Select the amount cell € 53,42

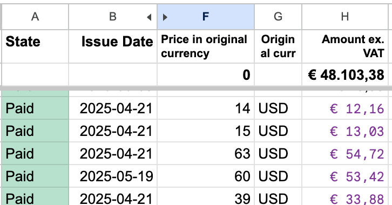(345, 176)
